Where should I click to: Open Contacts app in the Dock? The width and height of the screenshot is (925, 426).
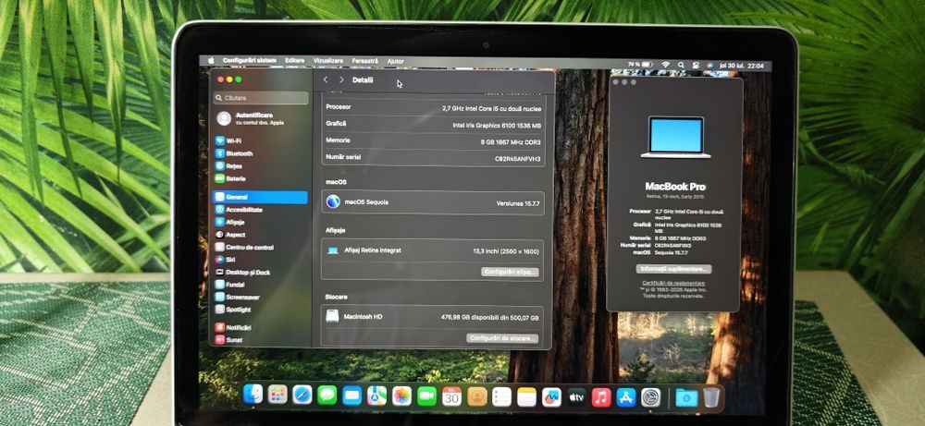476,396
